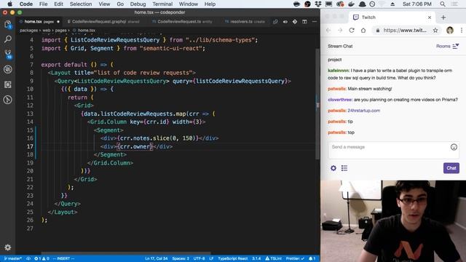Select 'pages' folder in the breadcrumb
The image size is (466, 262).
click(x=60, y=31)
